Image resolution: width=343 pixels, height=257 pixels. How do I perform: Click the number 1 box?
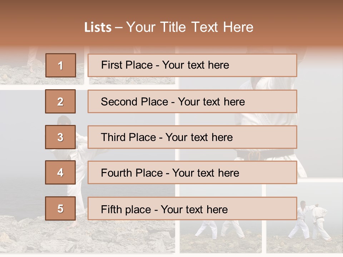pyautogui.click(x=61, y=65)
